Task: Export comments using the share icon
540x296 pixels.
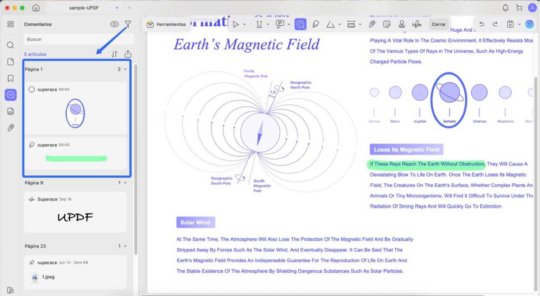Action: (x=128, y=54)
